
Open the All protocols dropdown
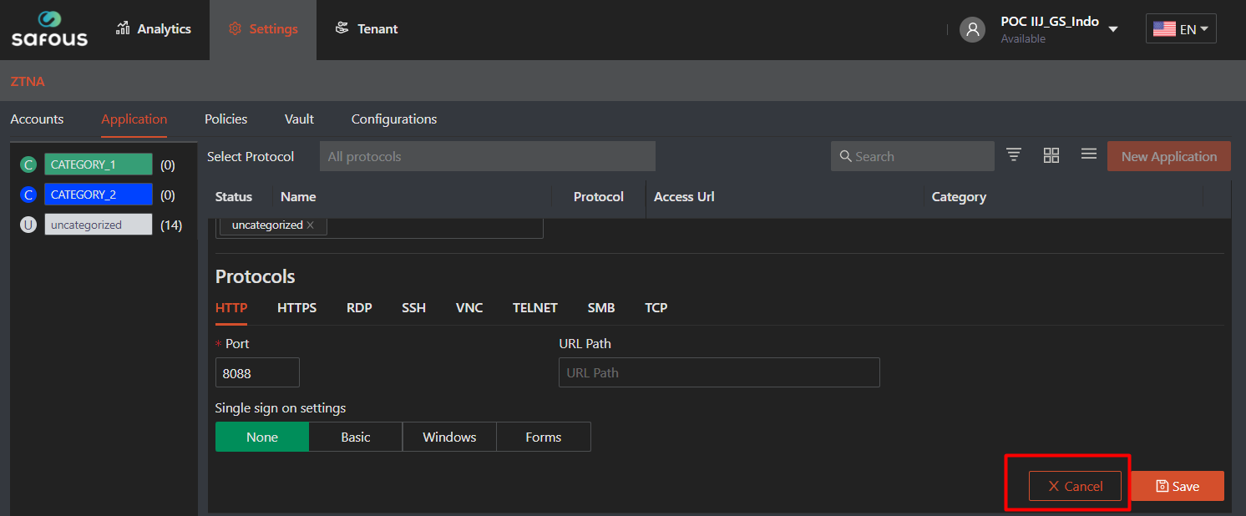click(487, 156)
